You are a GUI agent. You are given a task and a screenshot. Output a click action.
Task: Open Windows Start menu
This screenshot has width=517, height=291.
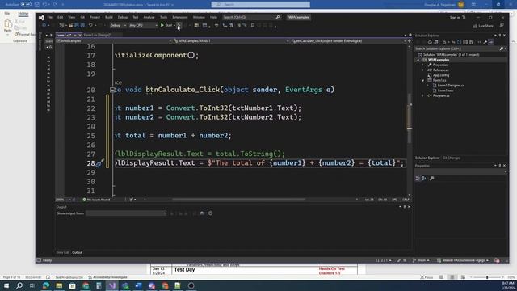point(6,285)
